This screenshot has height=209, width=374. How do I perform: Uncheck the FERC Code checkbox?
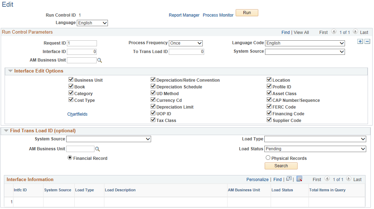click(269, 107)
